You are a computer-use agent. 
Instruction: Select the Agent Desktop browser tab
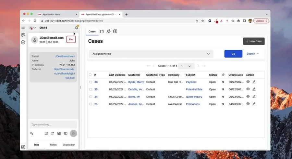point(101,15)
